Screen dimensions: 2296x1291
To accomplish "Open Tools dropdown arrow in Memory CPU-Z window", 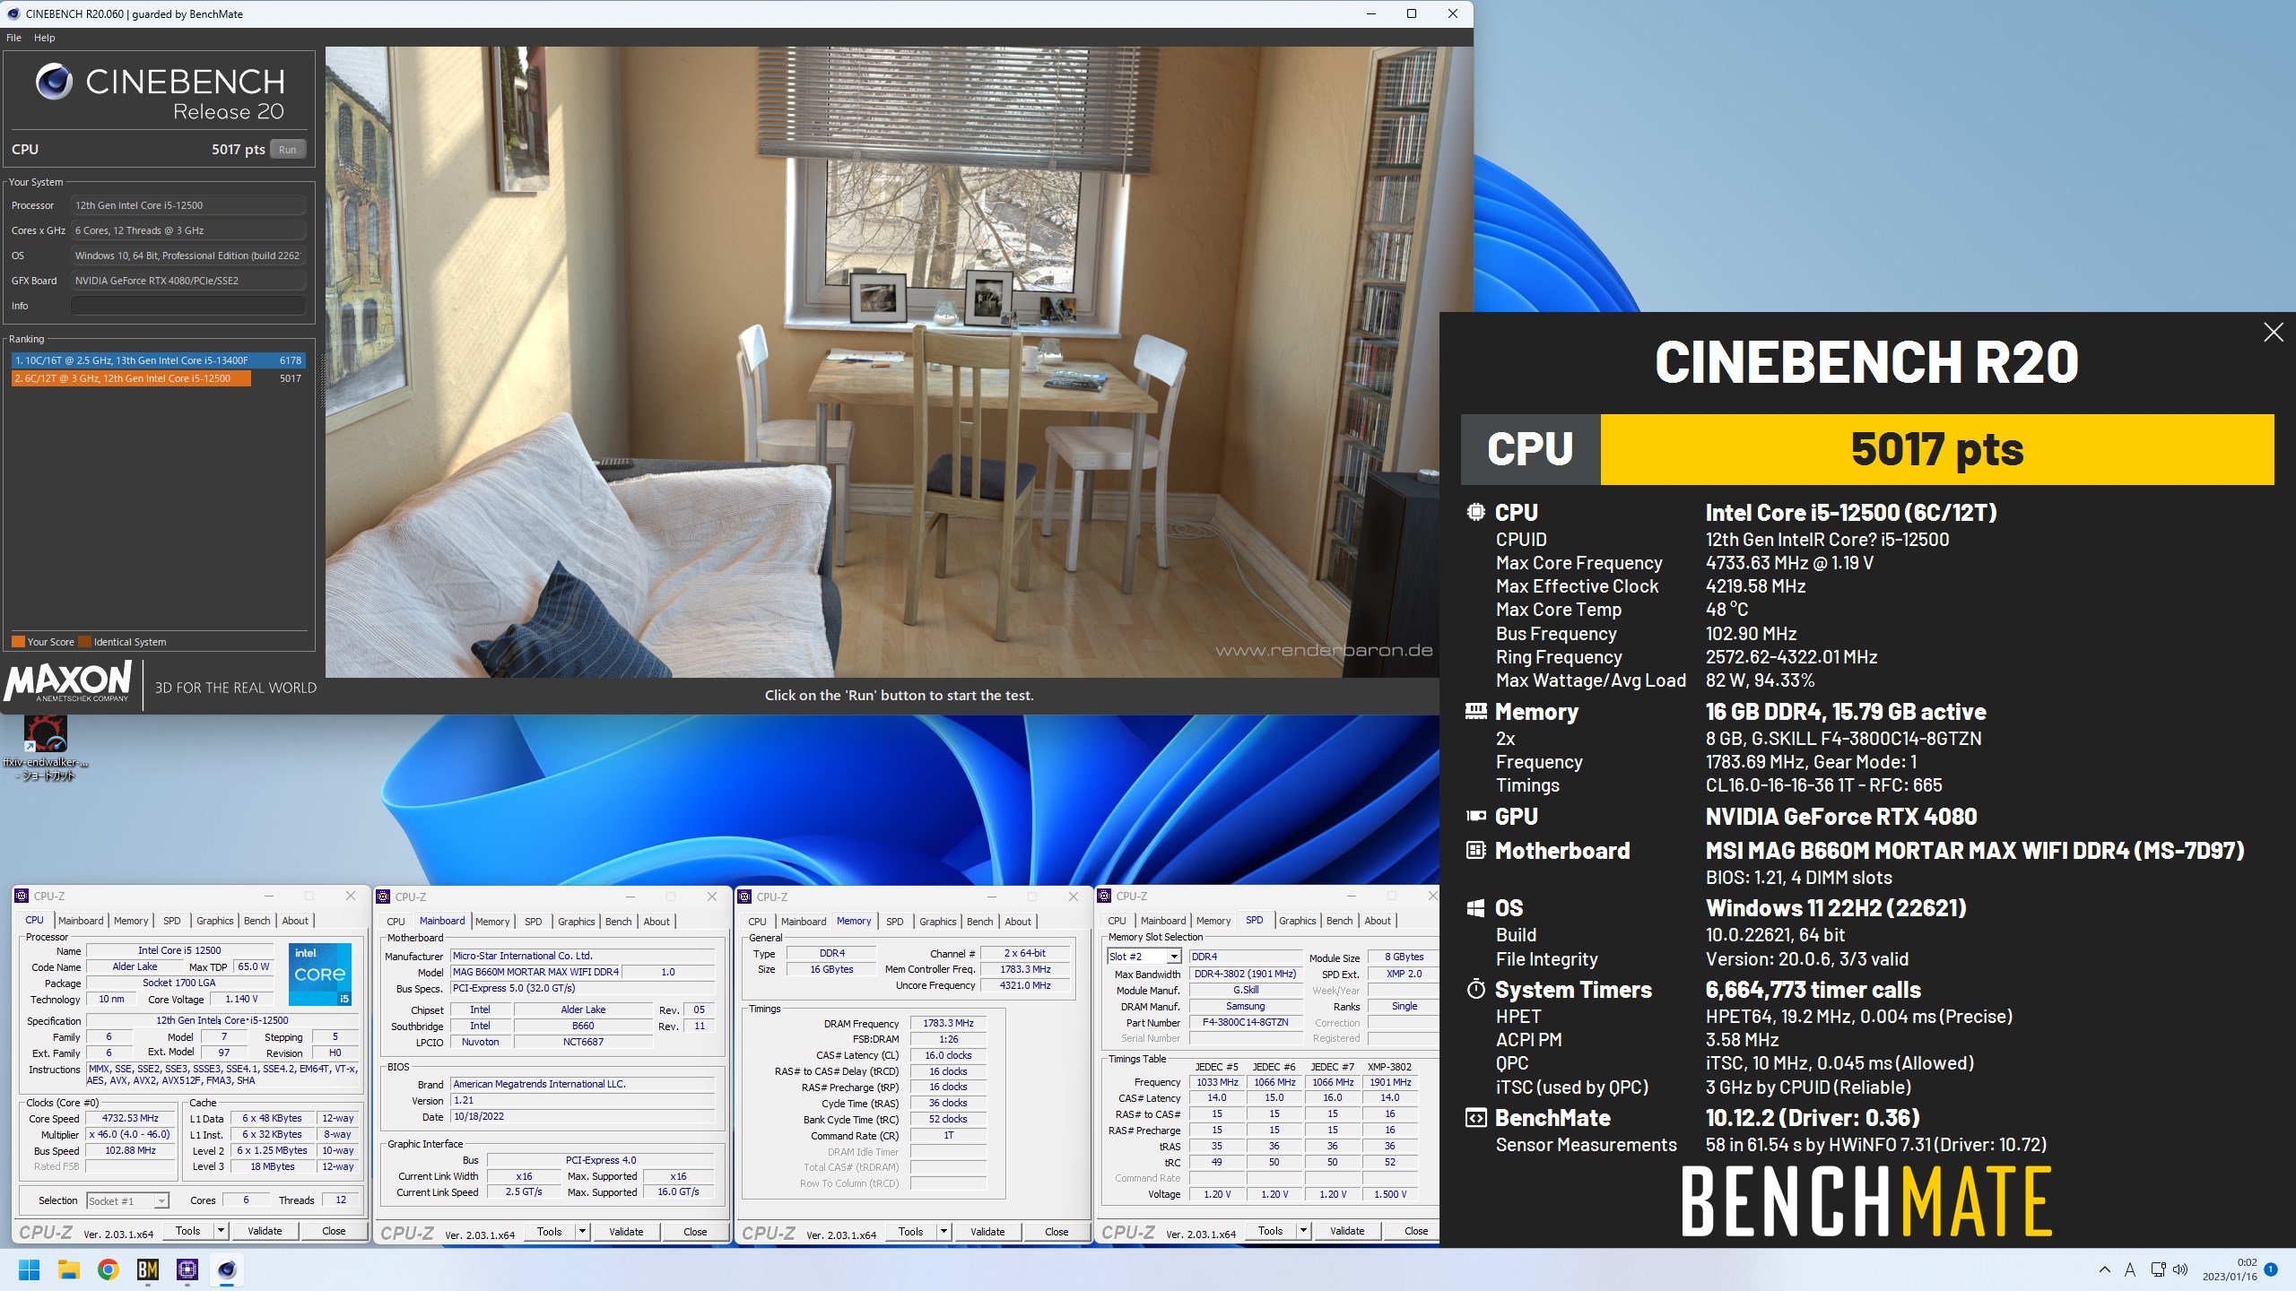I will pyautogui.click(x=944, y=1232).
